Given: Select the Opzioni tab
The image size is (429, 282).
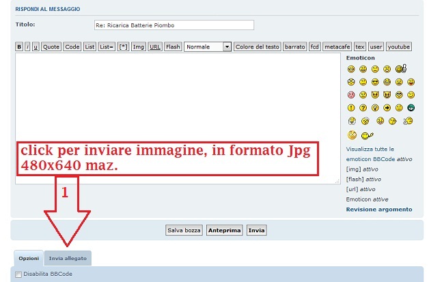Looking at the screenshot, I should click(28, 258).
